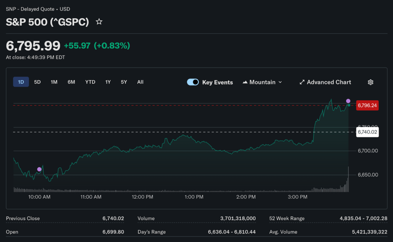This screenshot has height=242, width=393.
Task: Show the 6M time range chart
Action: (71, 82)
